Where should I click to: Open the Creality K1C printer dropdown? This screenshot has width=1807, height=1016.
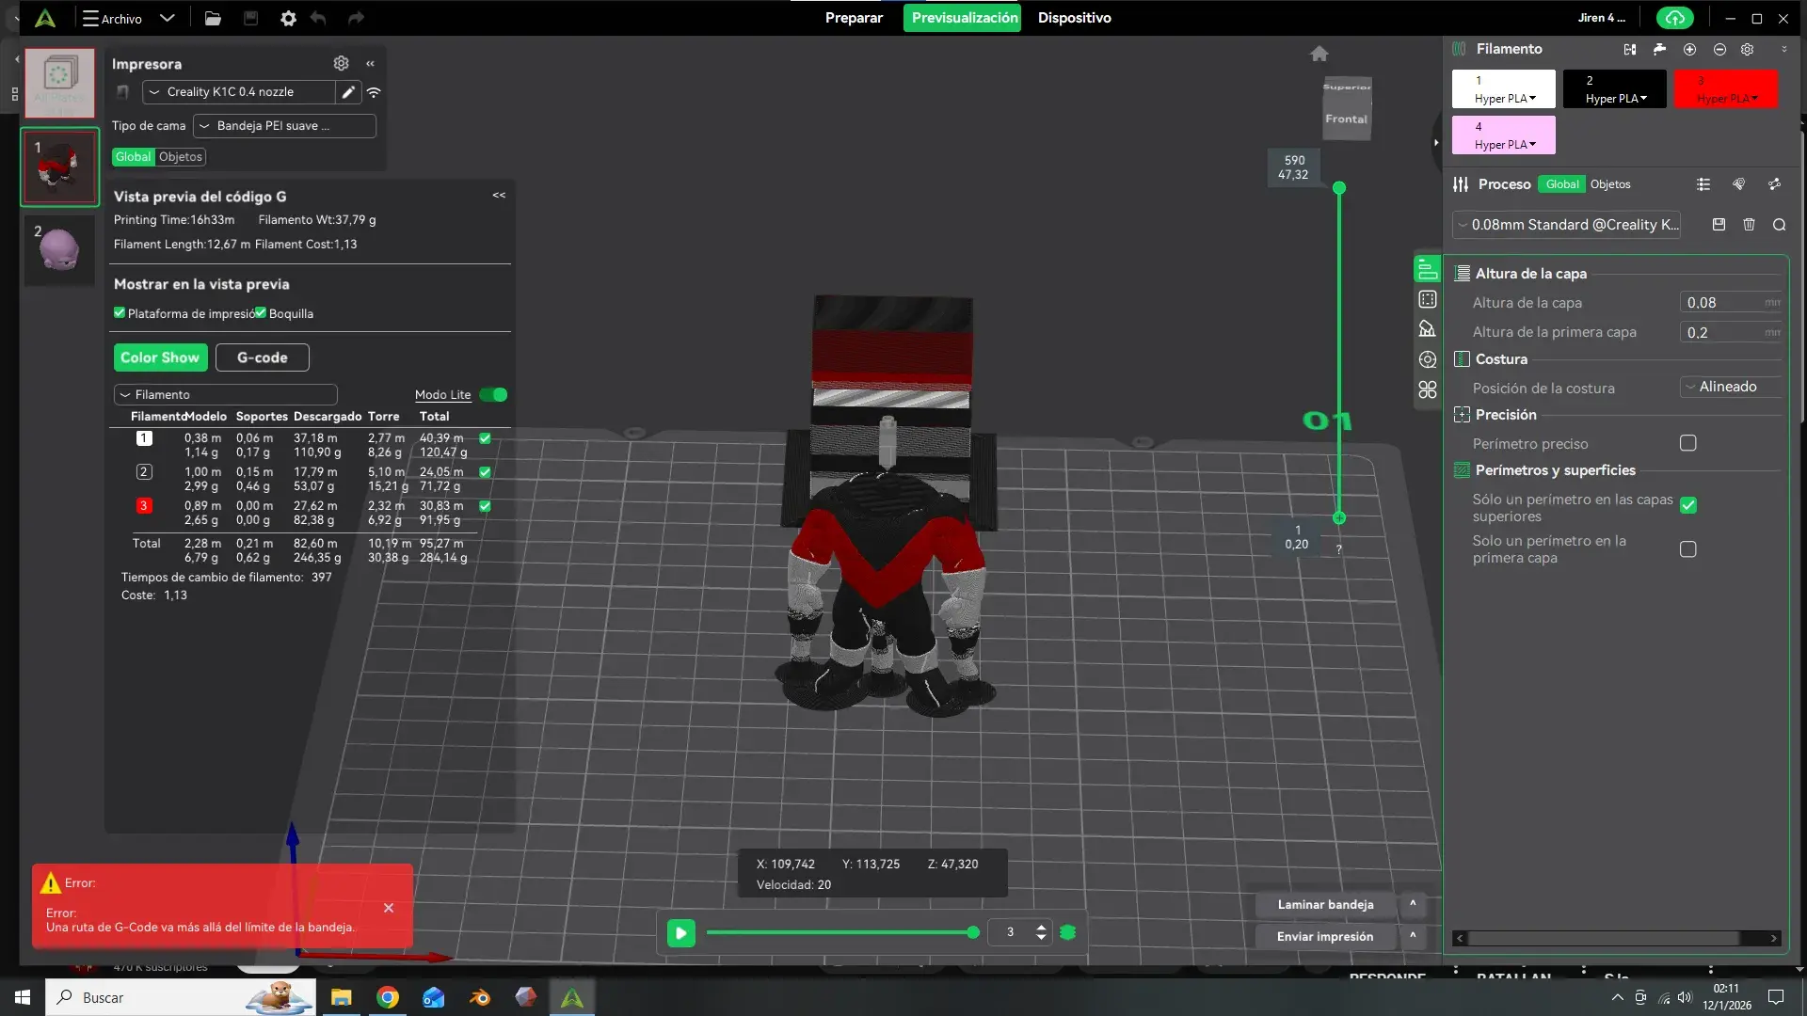coord(239,92)
